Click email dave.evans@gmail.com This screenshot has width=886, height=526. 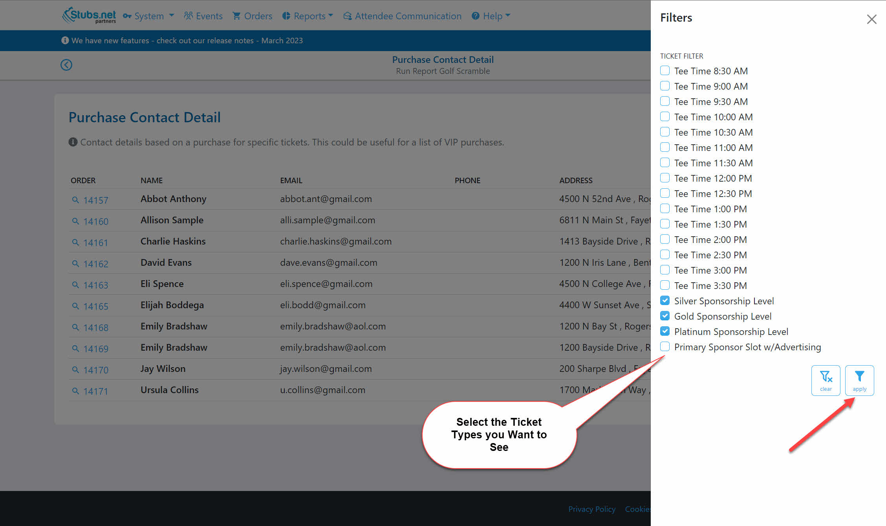pyautogui.click(x=328, y=262)
